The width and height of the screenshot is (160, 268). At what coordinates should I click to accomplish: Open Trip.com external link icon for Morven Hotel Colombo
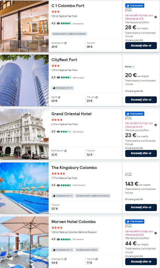click(96, 259)
